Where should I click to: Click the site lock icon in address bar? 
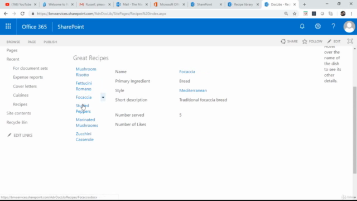(33, 13)
